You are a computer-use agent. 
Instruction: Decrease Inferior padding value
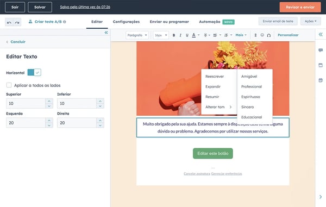point(100,106)
